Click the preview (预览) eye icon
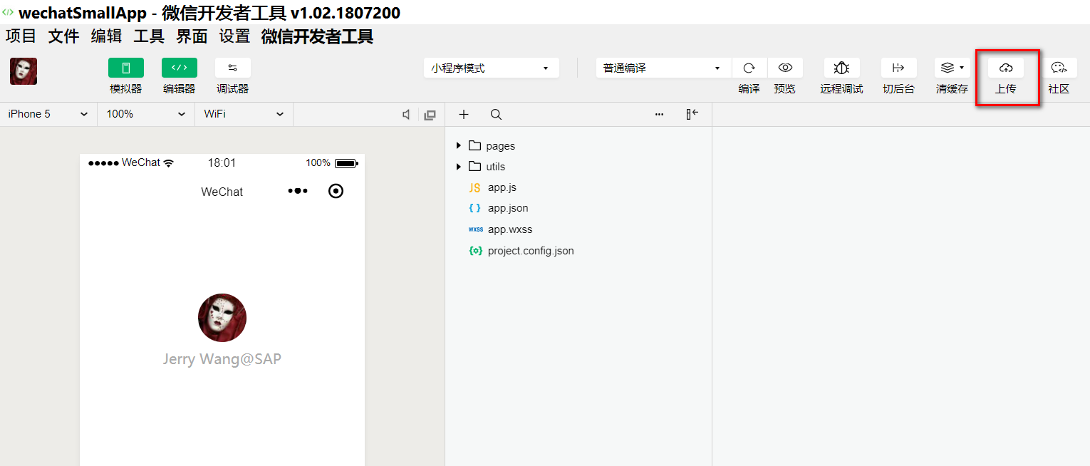Screen dimensions: 1090x466 (x=785, y=68)
